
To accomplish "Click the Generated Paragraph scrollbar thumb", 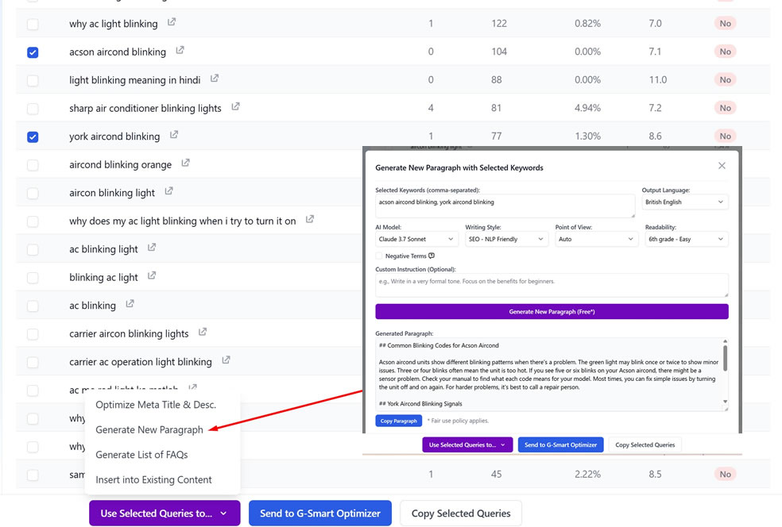I will coord(725,358).
